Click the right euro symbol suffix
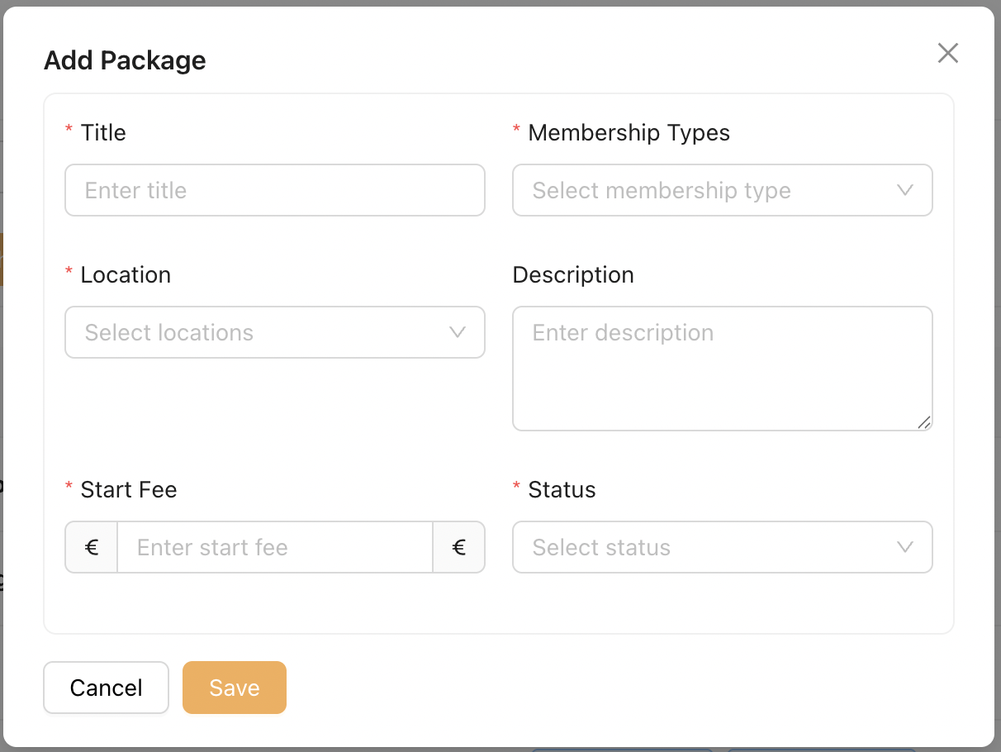 (x=459, y=547)
